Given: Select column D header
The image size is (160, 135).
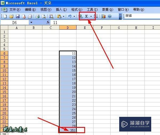Looking at the screenshot, I should click(x=68, y=28).
